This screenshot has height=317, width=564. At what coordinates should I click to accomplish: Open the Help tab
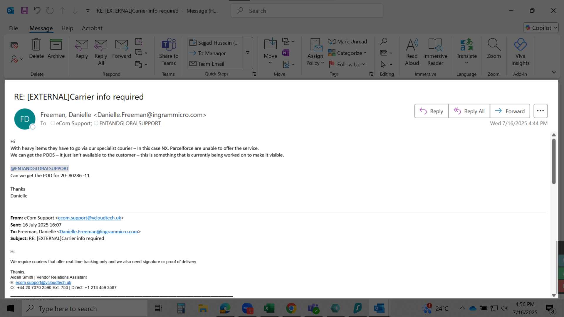point(67,28)
